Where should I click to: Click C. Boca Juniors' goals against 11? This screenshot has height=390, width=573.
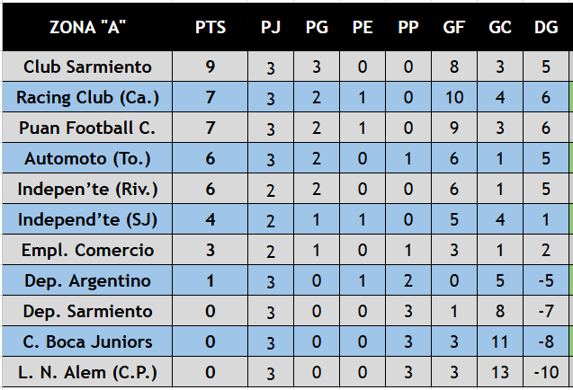(x=500, y=341)
